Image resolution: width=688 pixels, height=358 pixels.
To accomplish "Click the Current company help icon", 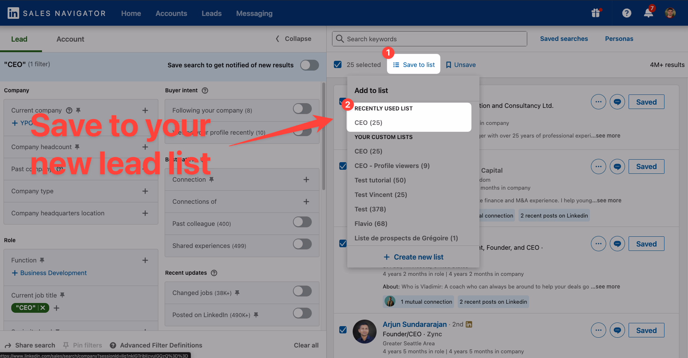I will pyautogui.click(x=69, y=110).
